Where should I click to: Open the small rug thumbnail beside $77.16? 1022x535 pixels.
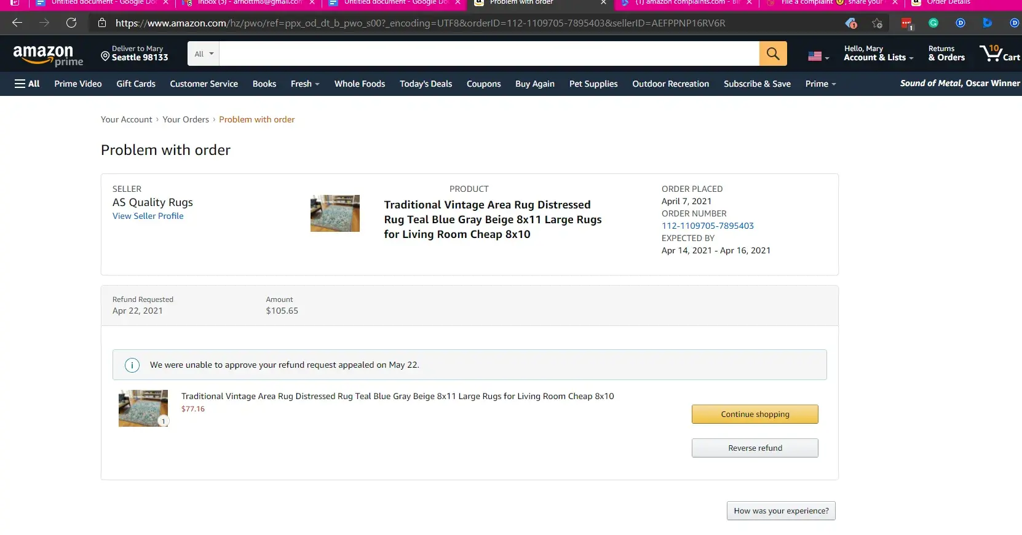click(143, 408)
